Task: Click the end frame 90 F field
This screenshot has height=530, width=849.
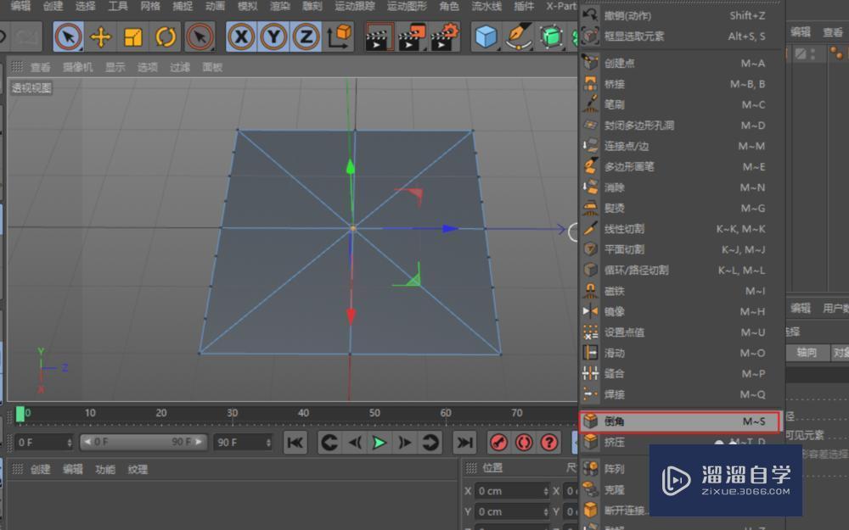Action: (243, 443)
